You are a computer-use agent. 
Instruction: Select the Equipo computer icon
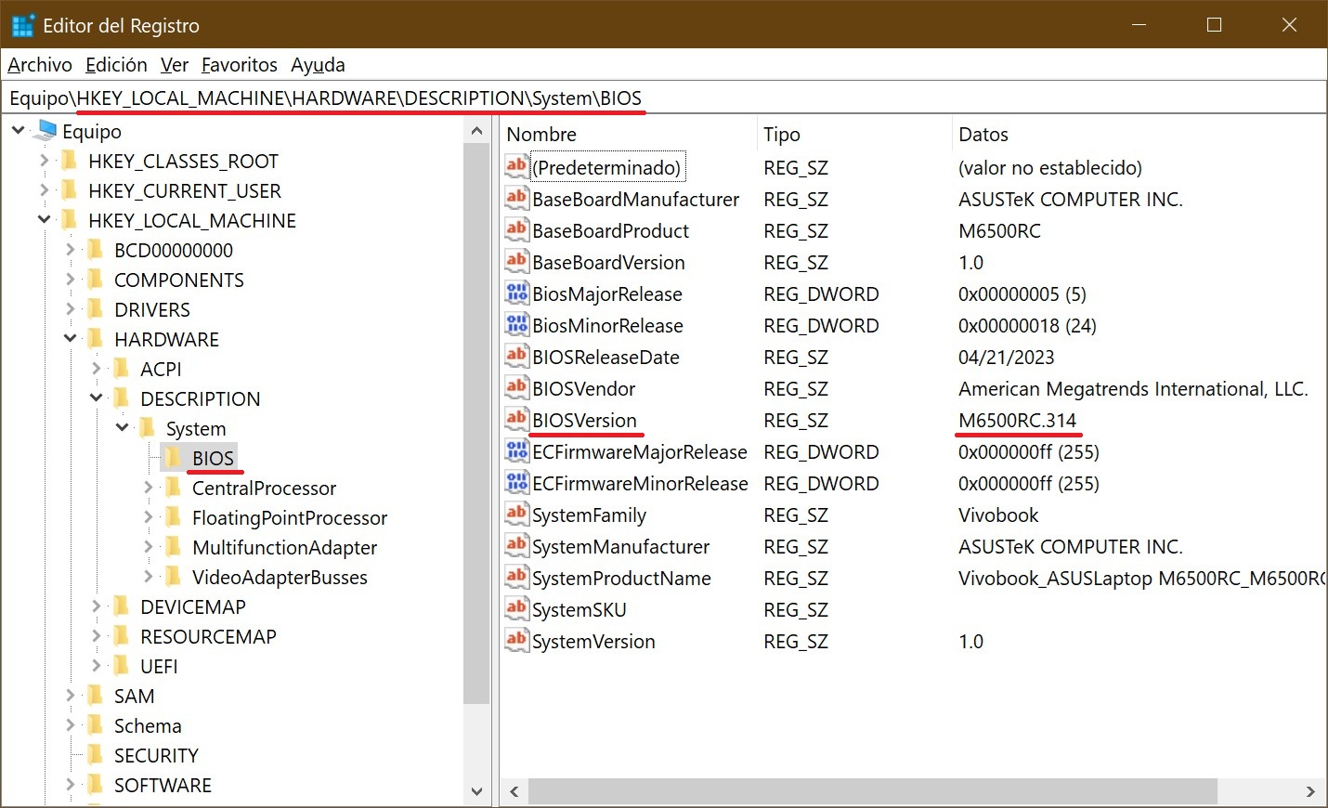45,131
